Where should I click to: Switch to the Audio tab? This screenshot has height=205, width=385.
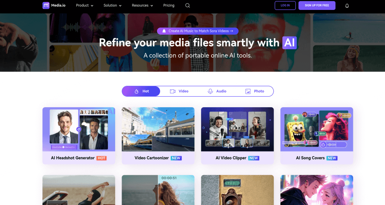coord(217,91)
